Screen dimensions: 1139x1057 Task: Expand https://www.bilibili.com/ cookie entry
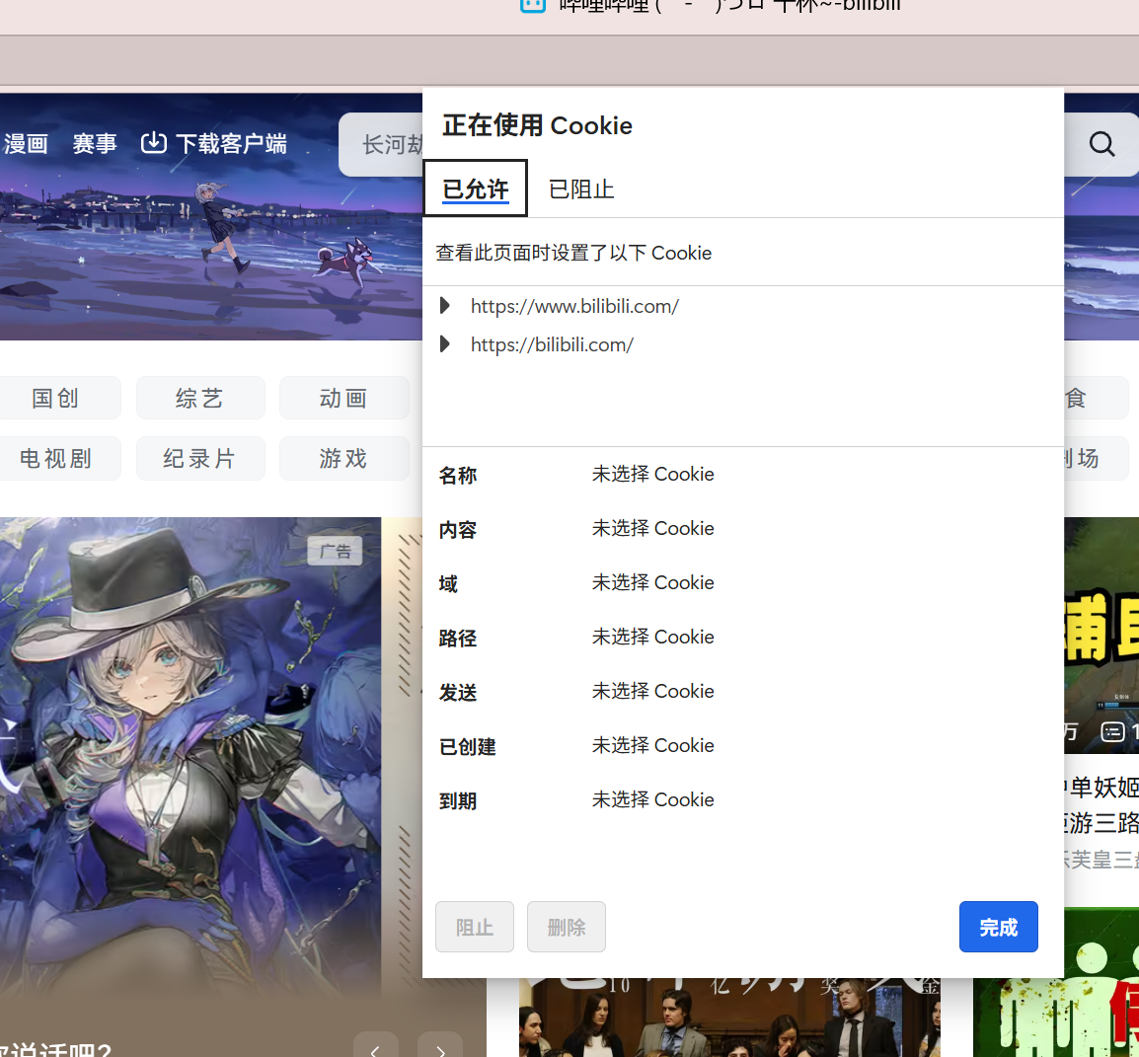(444, 306)
